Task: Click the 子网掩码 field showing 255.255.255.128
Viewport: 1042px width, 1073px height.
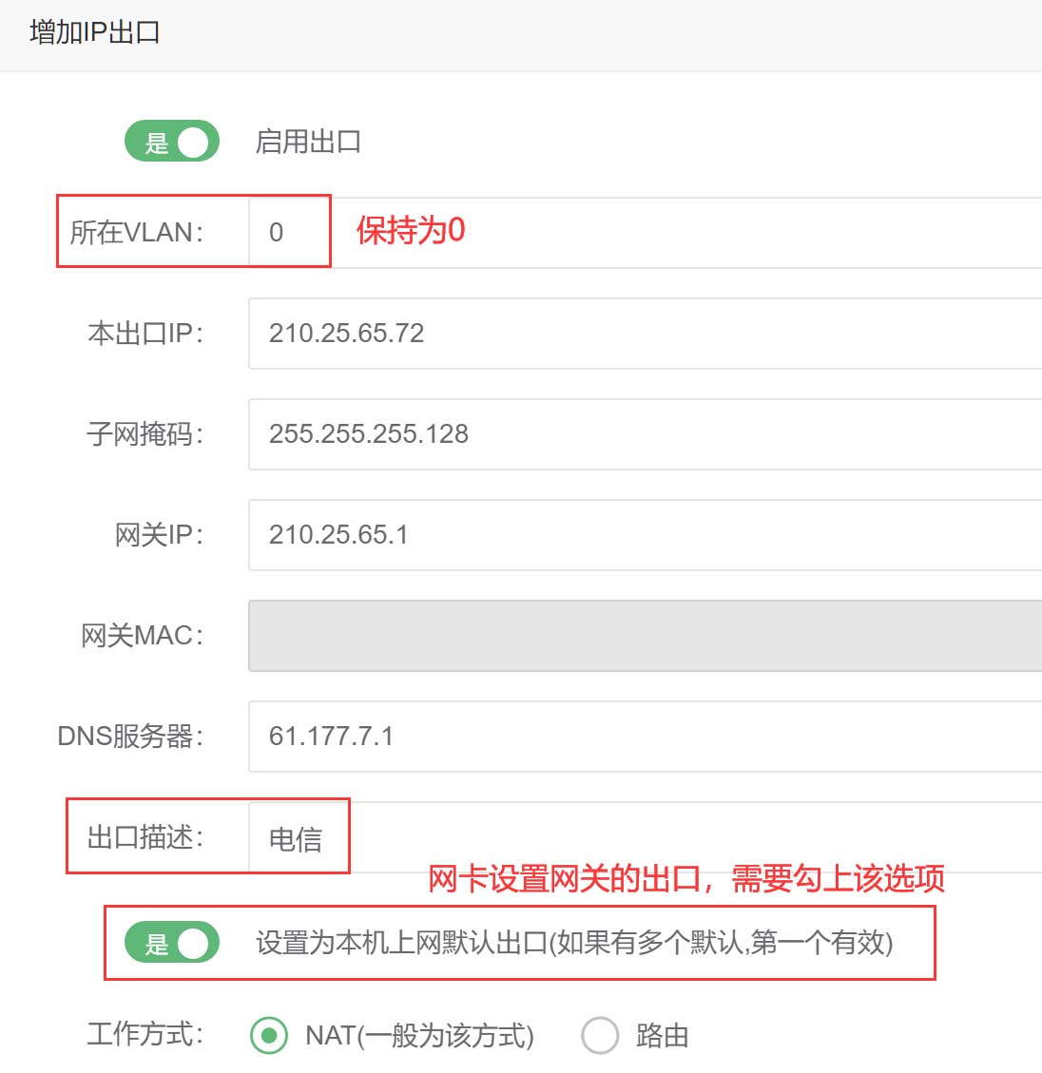Action: pos(645,434)
